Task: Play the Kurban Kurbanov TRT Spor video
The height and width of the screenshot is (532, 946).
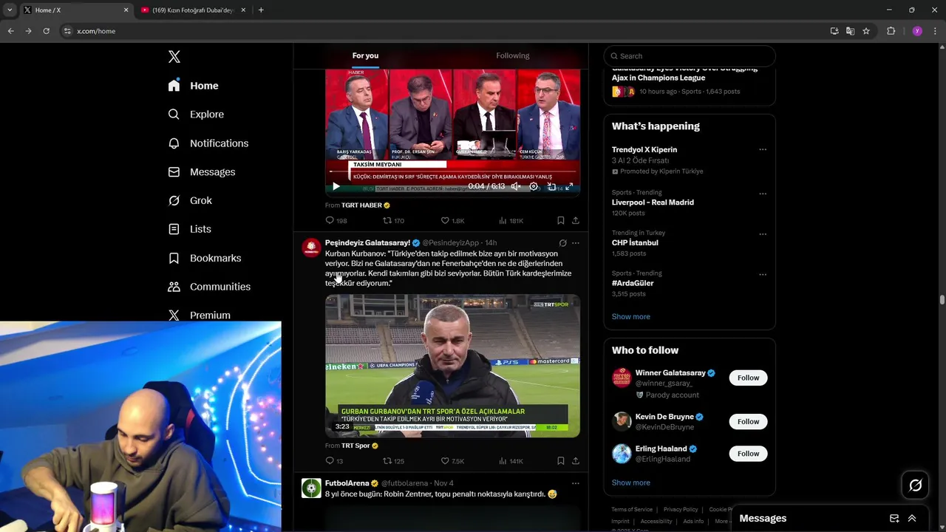Action: pos(452,366)
